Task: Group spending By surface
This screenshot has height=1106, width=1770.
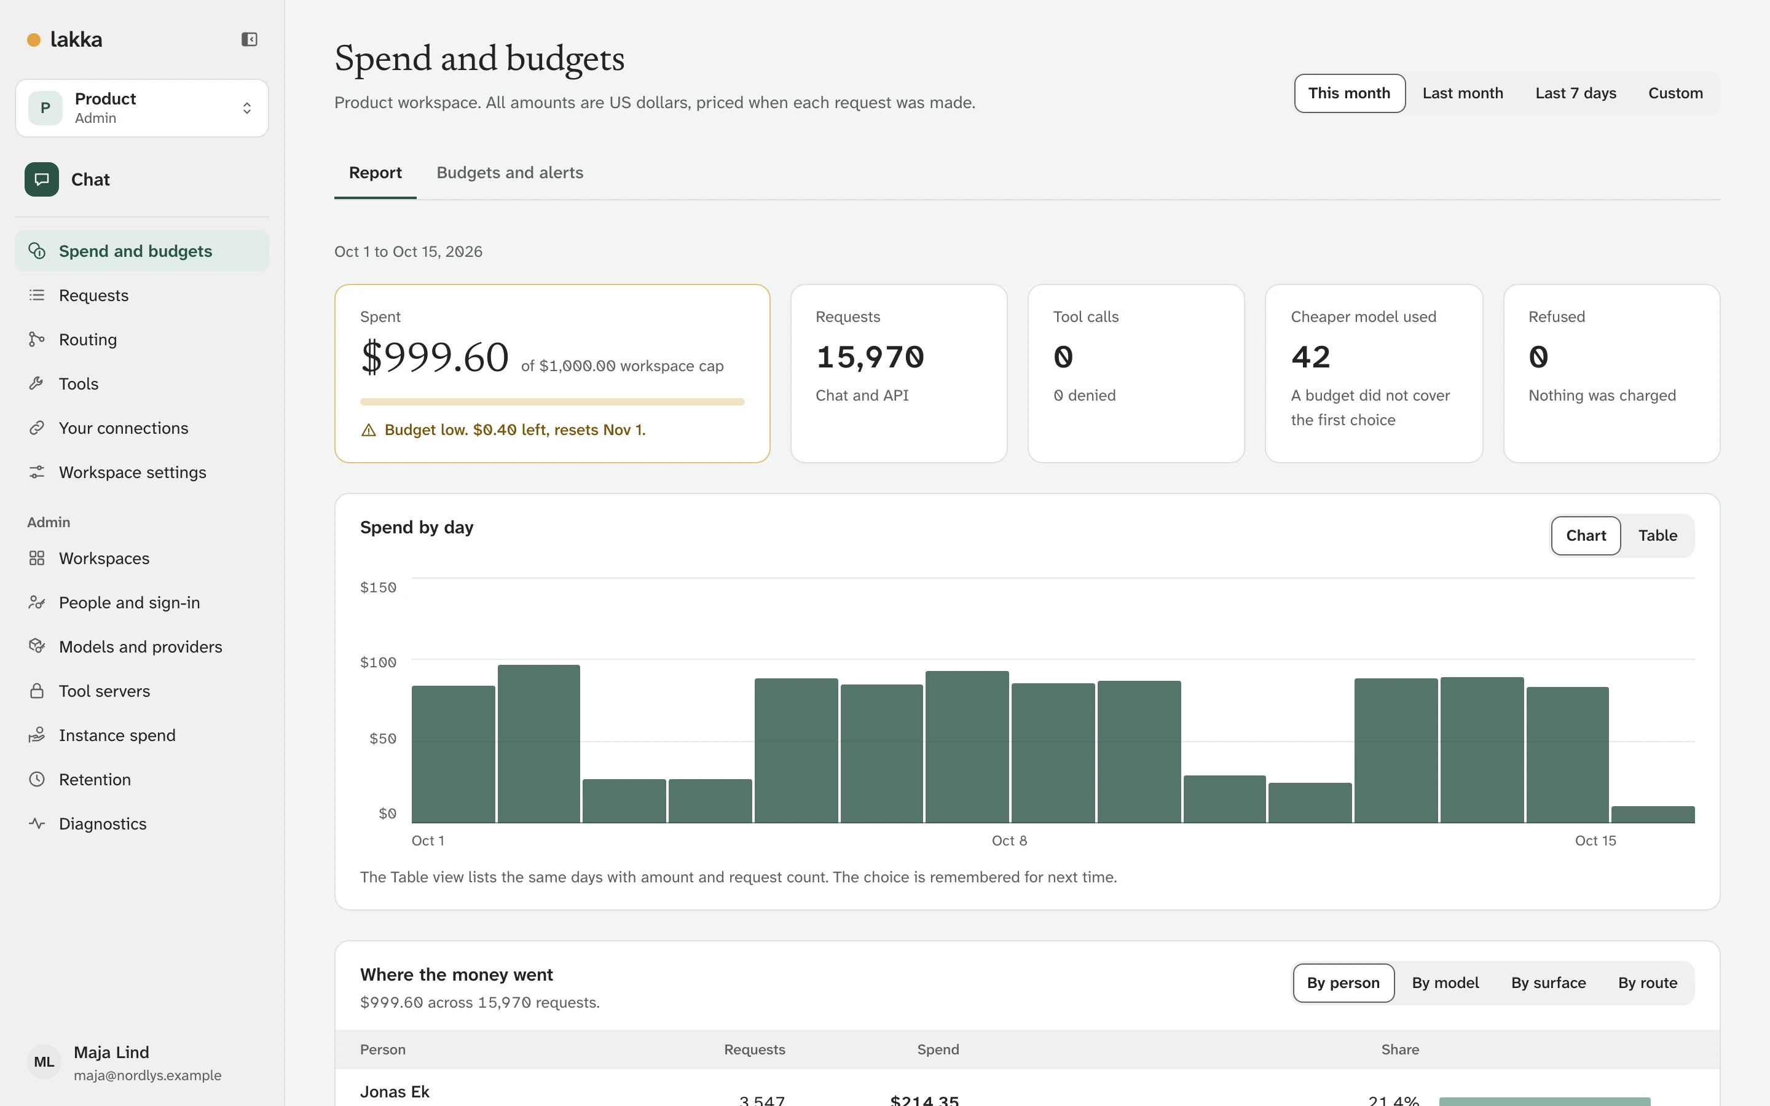Action: [x=1548, y=983]
